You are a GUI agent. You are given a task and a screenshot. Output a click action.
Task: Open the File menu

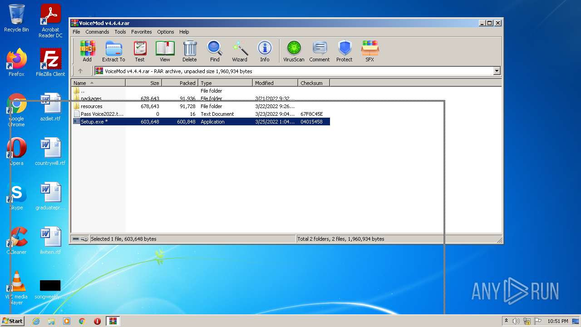(76, 32)
